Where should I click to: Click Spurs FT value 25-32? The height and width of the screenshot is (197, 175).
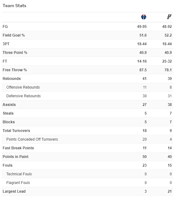(x=167, y=61)
